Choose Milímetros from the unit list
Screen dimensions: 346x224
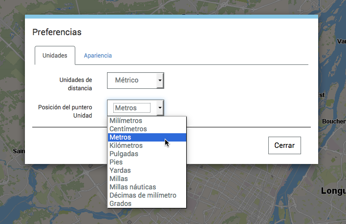tap(147, 121)
